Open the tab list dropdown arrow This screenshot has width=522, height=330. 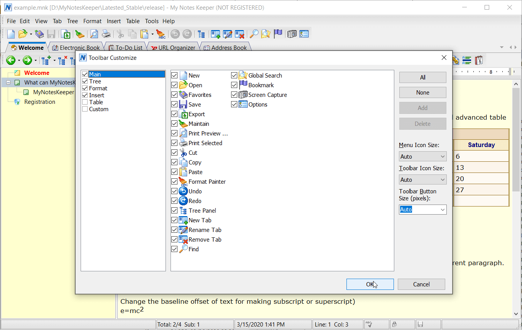point(502,47)
